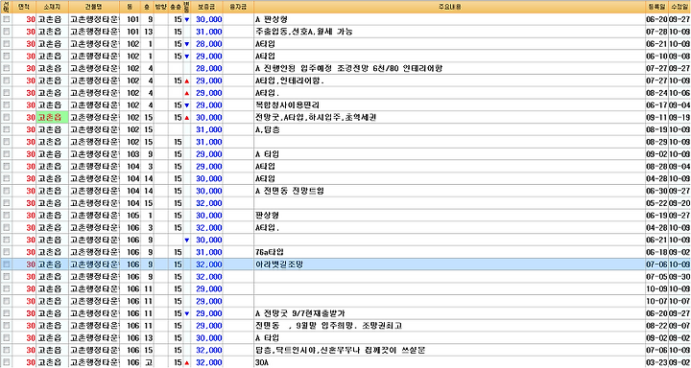Click registration date 10-07
691x368 pixels.
click(x=656, y=302)
